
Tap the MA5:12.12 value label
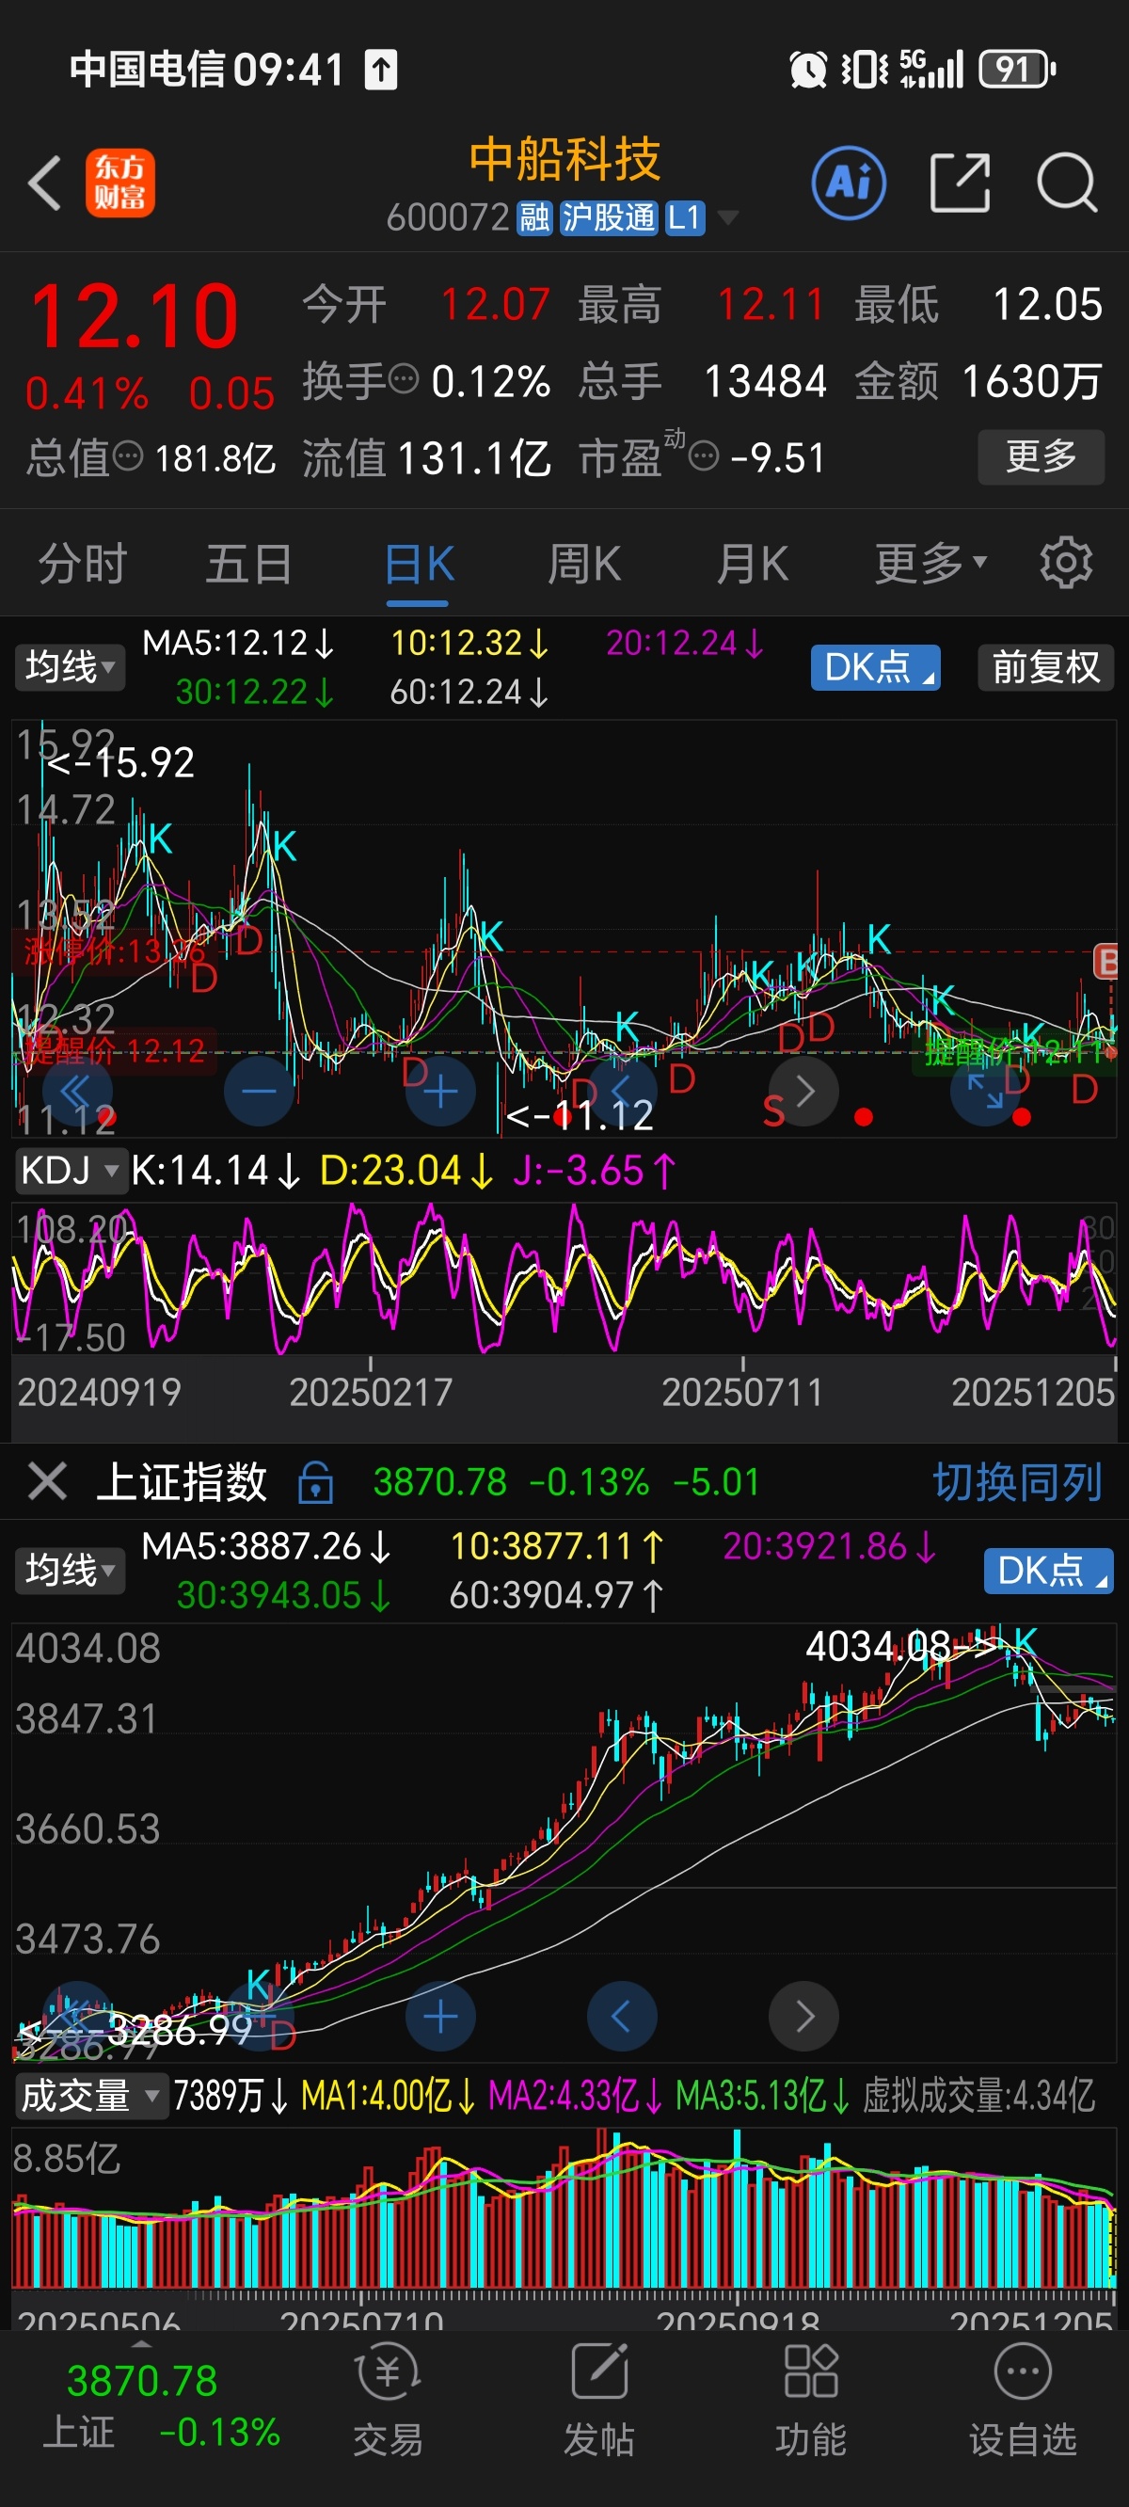click(237, 644)
